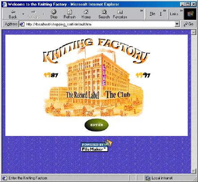Expand the Links bar overflow chevron
The image size is (198, 182).
click(181, 11)
